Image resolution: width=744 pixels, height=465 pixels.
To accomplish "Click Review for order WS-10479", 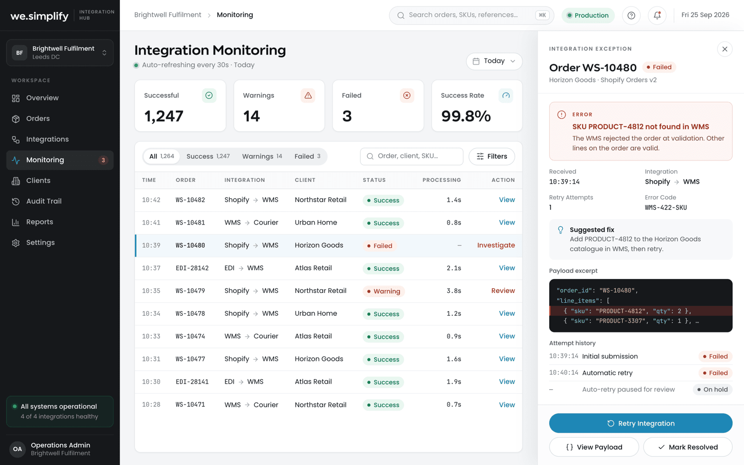I will (x=503, y=291).
